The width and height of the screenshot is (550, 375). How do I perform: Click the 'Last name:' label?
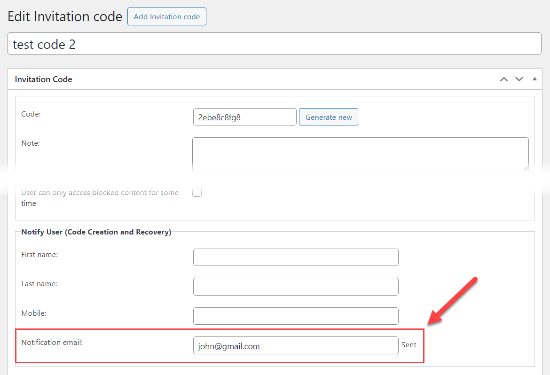(x=39, y=284)
